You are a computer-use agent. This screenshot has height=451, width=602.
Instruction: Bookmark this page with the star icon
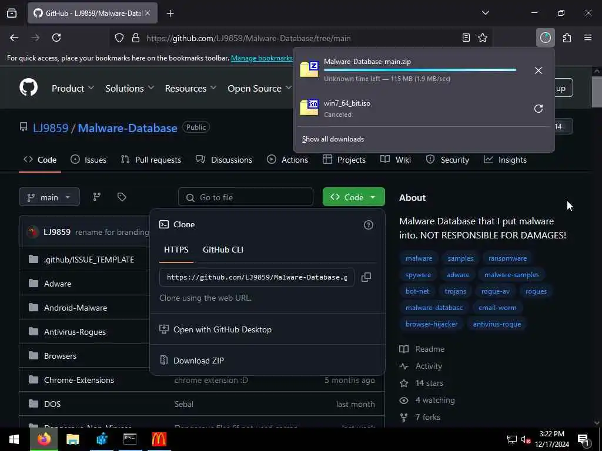(x=483, y=38)
